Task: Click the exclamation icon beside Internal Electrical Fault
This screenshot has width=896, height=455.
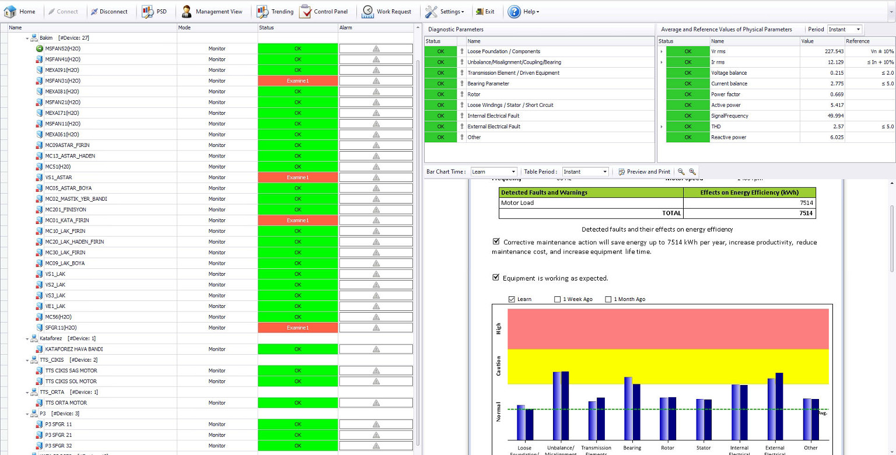Action: (x=461, y=116)
